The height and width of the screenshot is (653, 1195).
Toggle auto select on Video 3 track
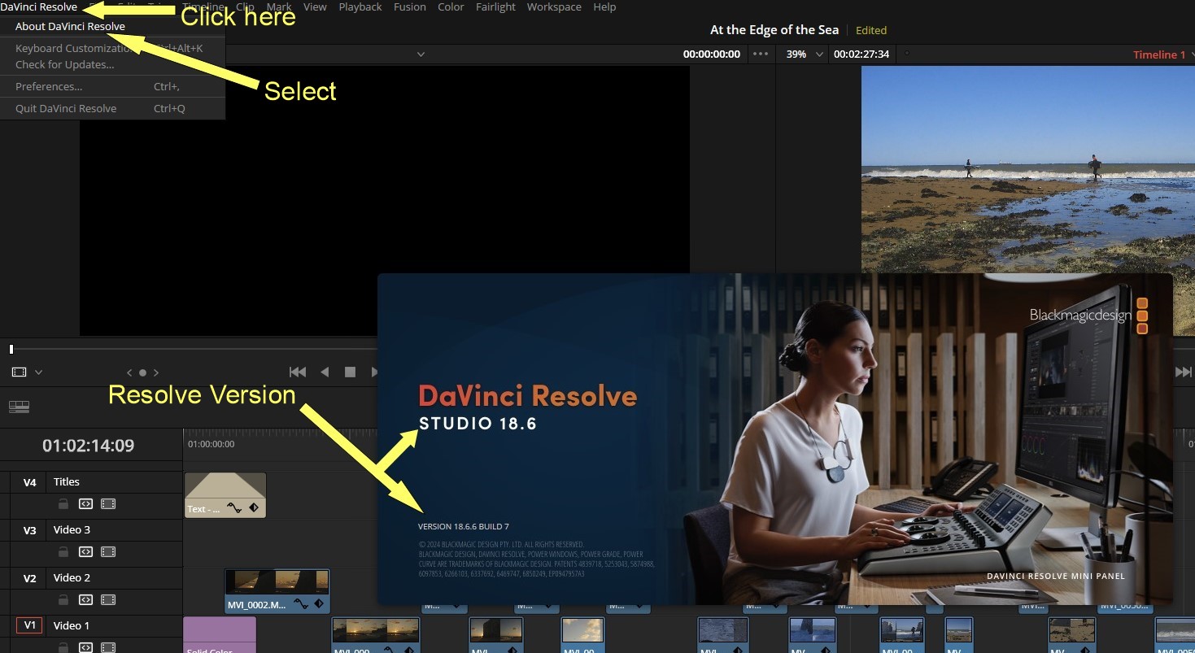click(85, 552)
